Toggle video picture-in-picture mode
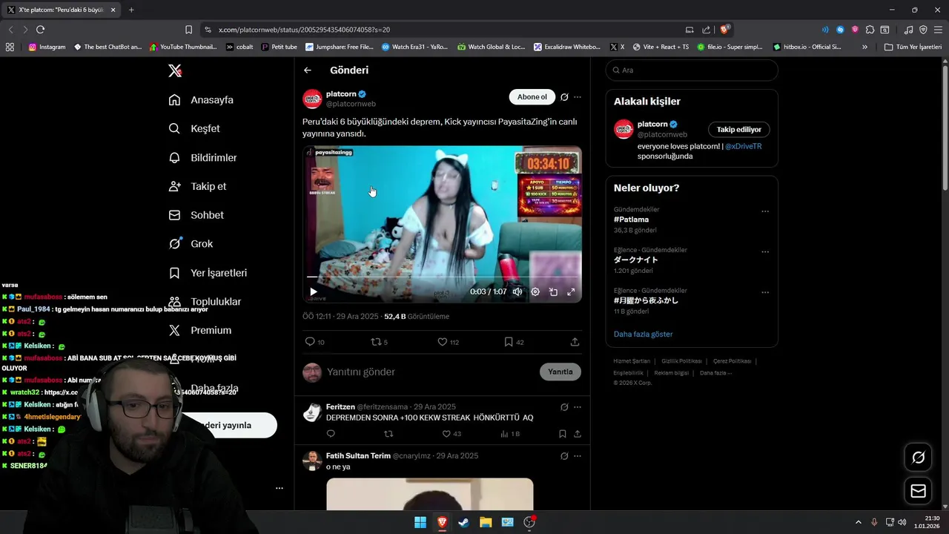 (553, 292)
